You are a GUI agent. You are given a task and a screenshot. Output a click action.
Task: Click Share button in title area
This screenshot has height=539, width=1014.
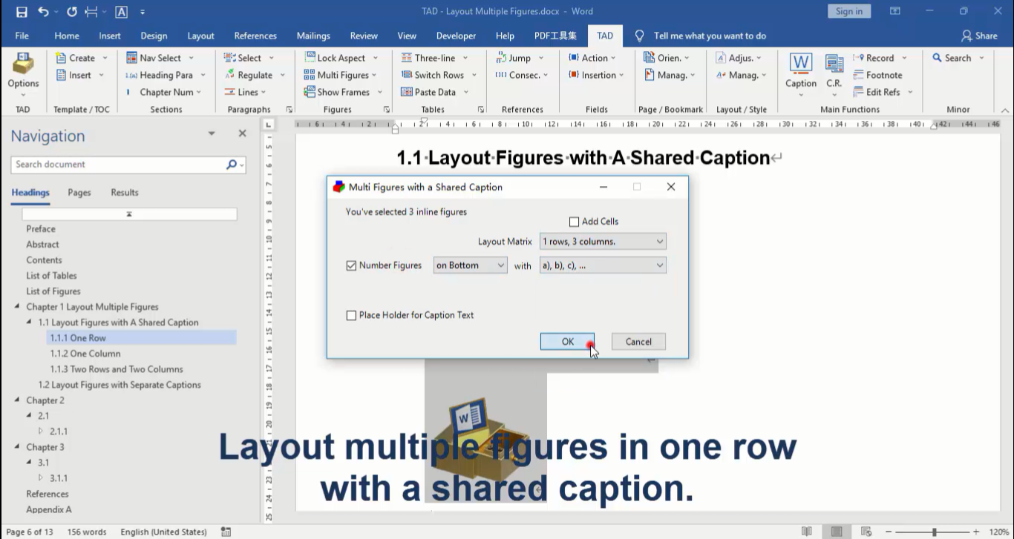pyautogui.click(x=978, y=36)
